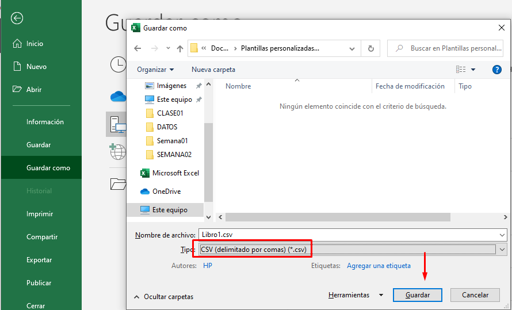Screen dimensions: 512x310
Task: Click the Nueva carpeta button
Action: click(213, 70)
